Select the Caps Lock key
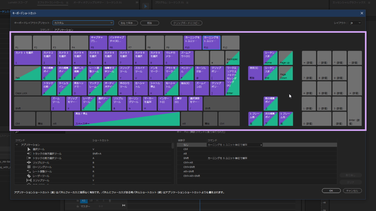The height and width of the screenshot is (211, 376). (x=28, y=89)
